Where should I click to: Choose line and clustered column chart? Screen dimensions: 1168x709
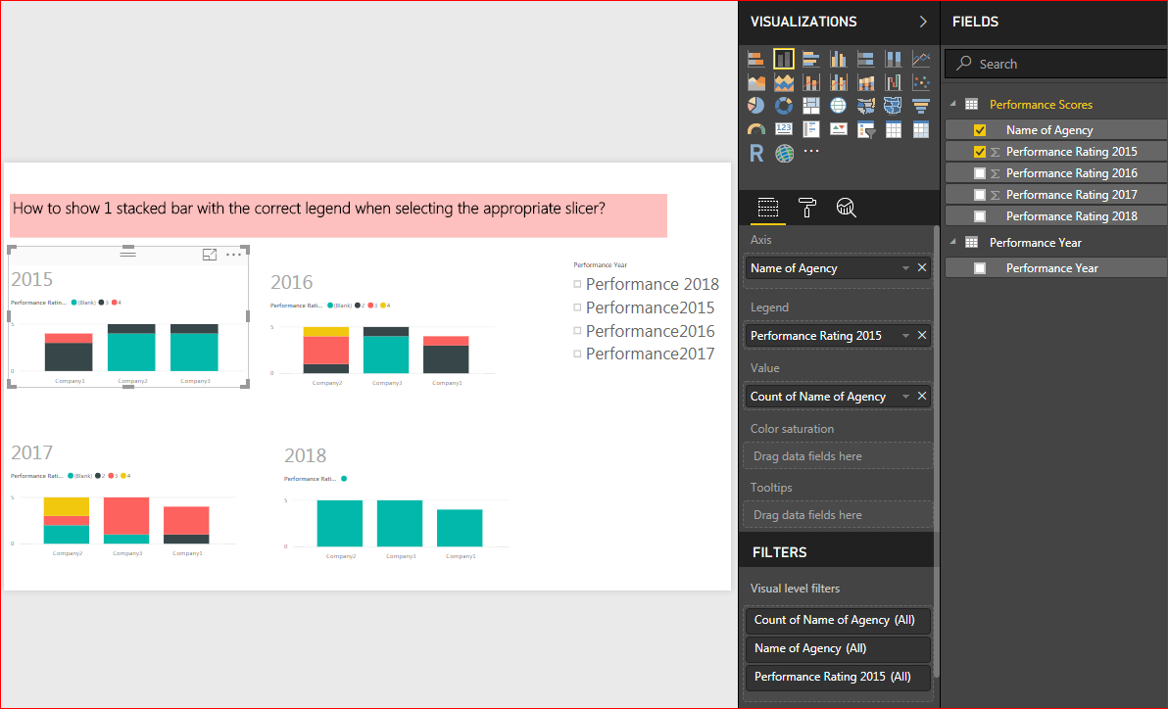[x=839, y=82]
